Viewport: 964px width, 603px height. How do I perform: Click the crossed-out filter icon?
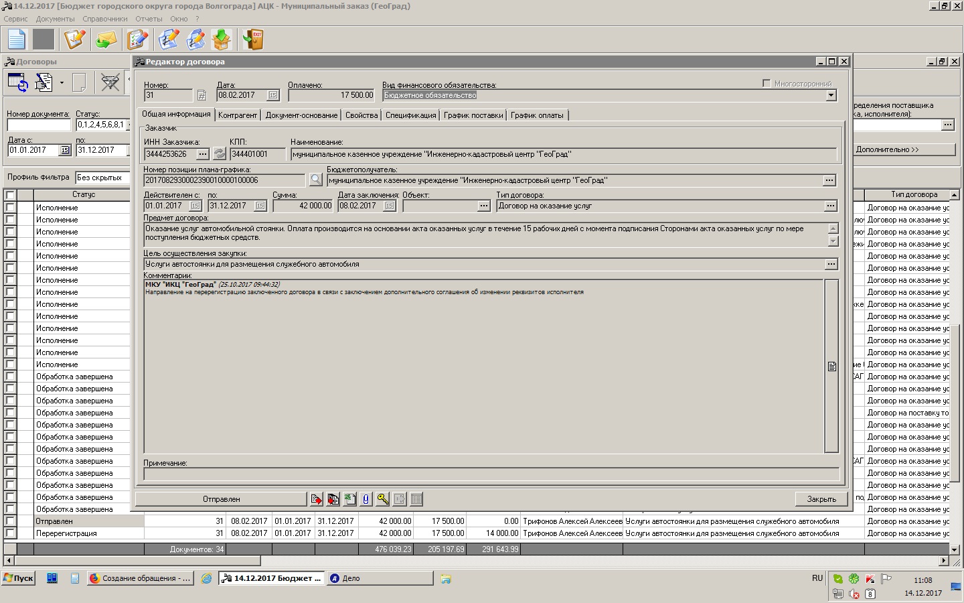click(110, 82)
